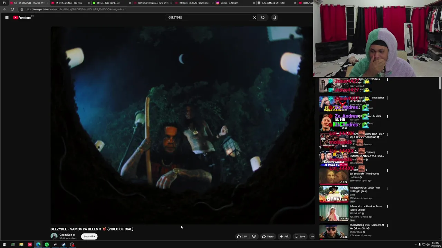442x248 pixels.
Task: Share the video
Action: [268, 237]
